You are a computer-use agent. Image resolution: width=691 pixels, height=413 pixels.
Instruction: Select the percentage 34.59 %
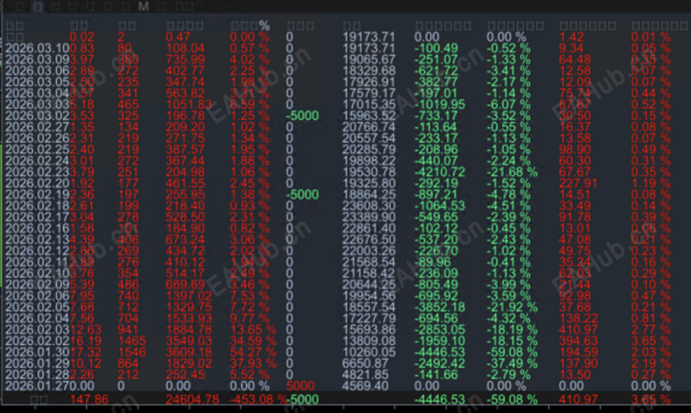point(253,341)
